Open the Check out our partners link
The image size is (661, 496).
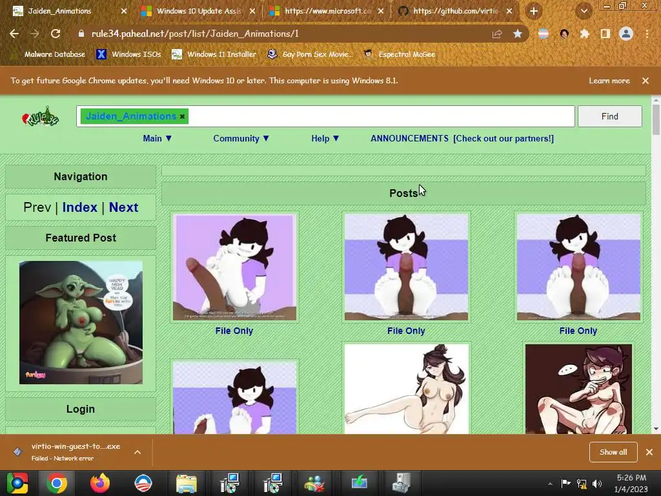503,138
